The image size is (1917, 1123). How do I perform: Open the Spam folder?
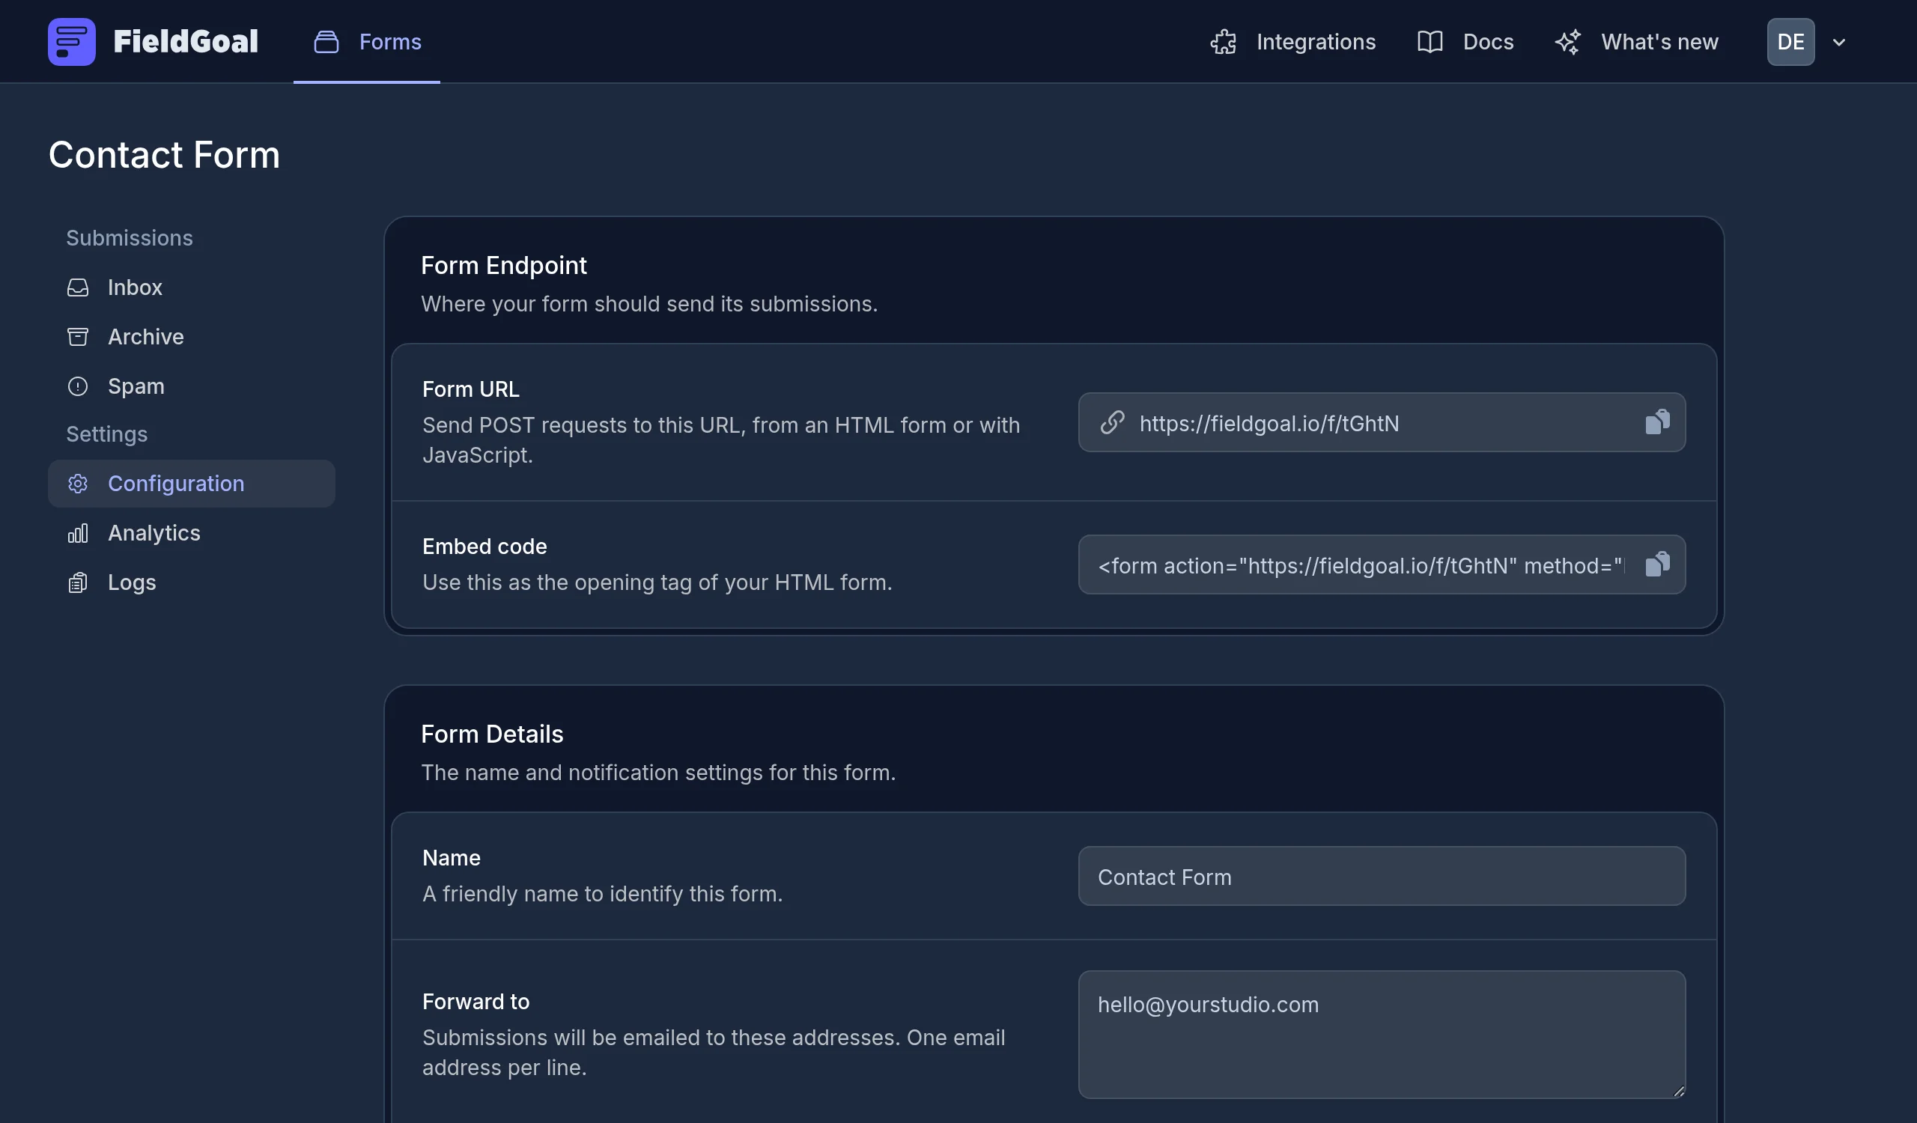(192, 386)
